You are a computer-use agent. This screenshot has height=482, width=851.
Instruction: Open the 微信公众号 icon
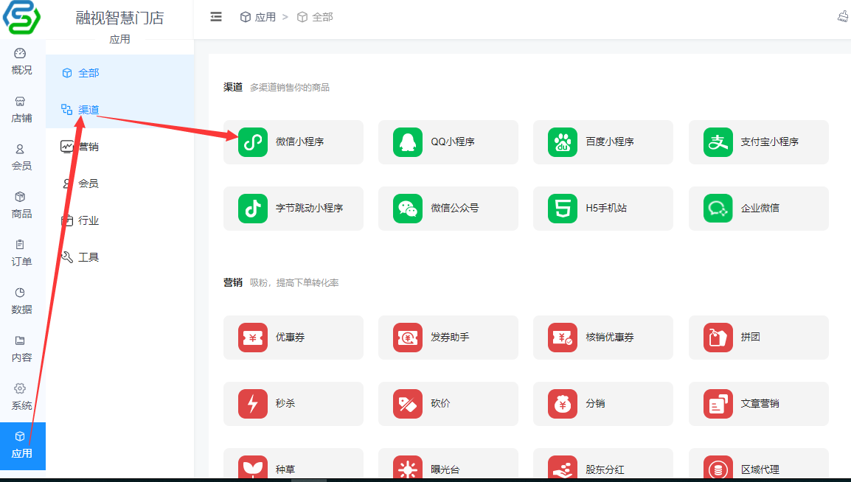(408, 208)
